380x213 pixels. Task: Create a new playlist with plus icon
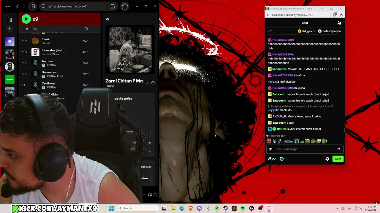9,29
